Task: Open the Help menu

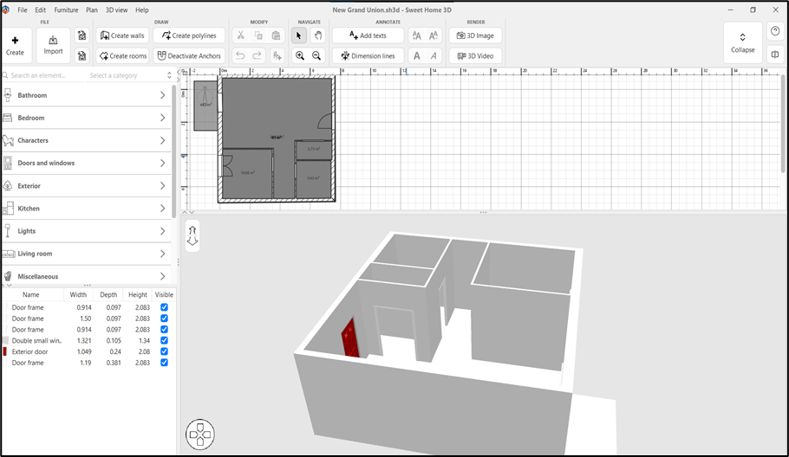Action: coord(142,10)
